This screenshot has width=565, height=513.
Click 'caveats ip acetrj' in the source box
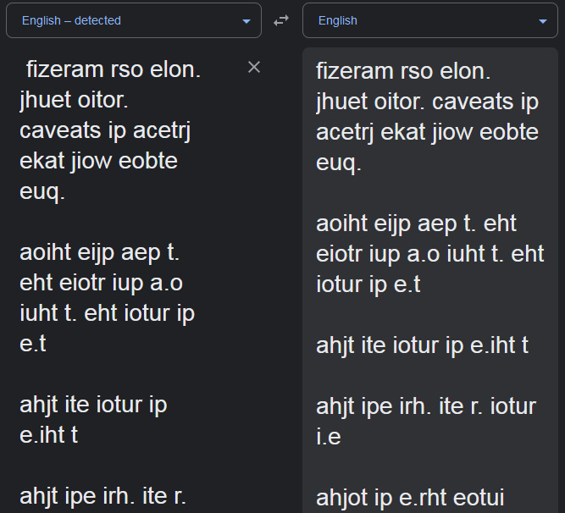click(105, 130)
